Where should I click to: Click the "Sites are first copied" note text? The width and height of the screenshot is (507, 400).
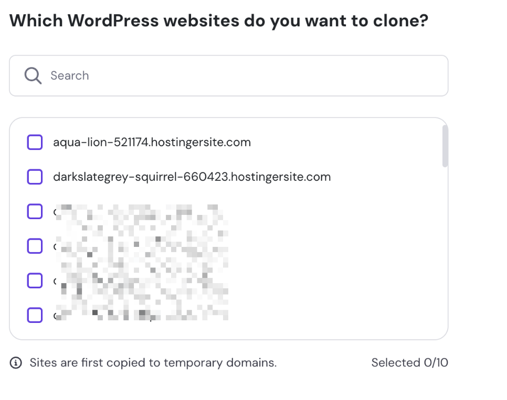(x=153, y=363)
